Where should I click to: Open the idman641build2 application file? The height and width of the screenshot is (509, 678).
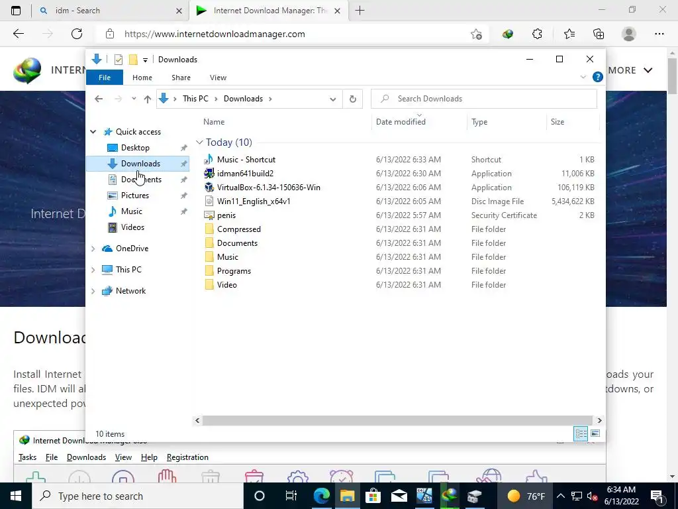(x=245, y=174)
